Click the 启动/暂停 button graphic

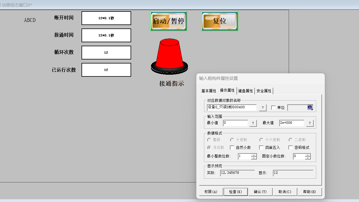[x=168, y=21]
